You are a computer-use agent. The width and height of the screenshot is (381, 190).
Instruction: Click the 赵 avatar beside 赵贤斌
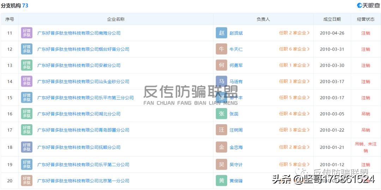221,33
